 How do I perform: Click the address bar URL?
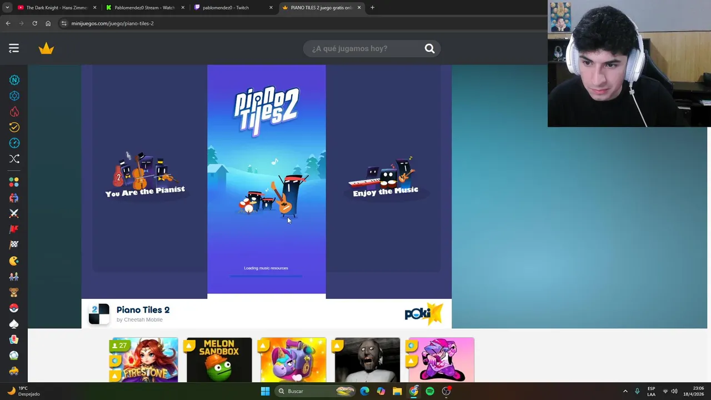click(x=112, y=23)
